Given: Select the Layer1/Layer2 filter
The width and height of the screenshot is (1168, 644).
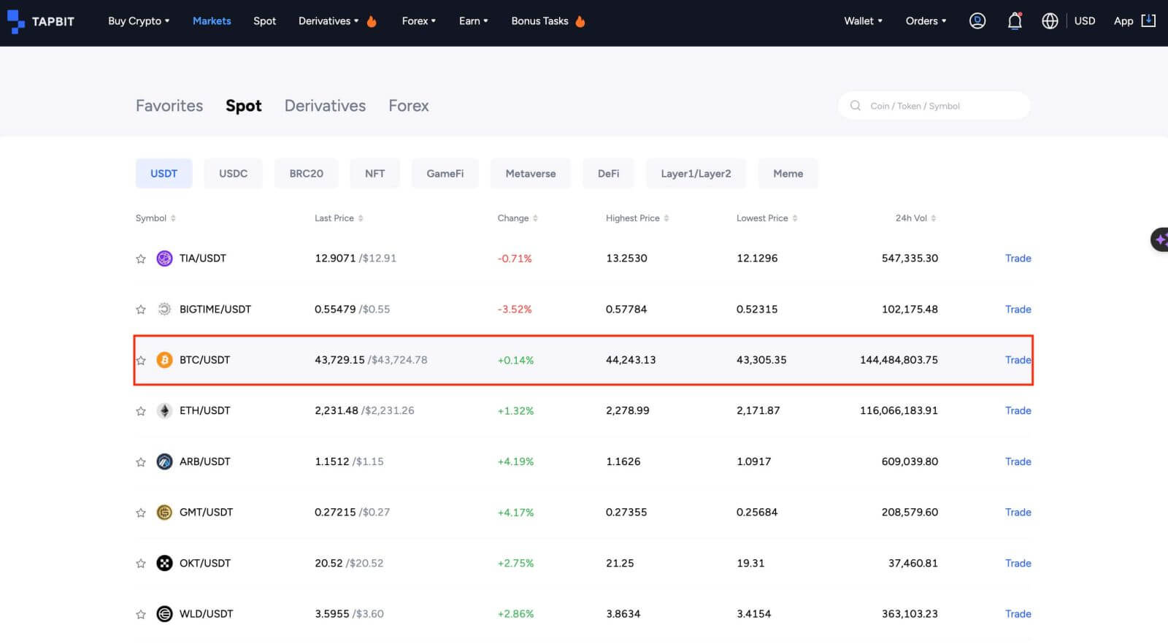Looking at the screenshot, I should click(x=696, y=174).
